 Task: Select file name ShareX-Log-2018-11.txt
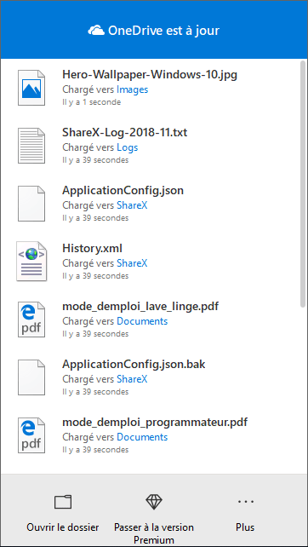pyautogui.click(x=125, y=133)
